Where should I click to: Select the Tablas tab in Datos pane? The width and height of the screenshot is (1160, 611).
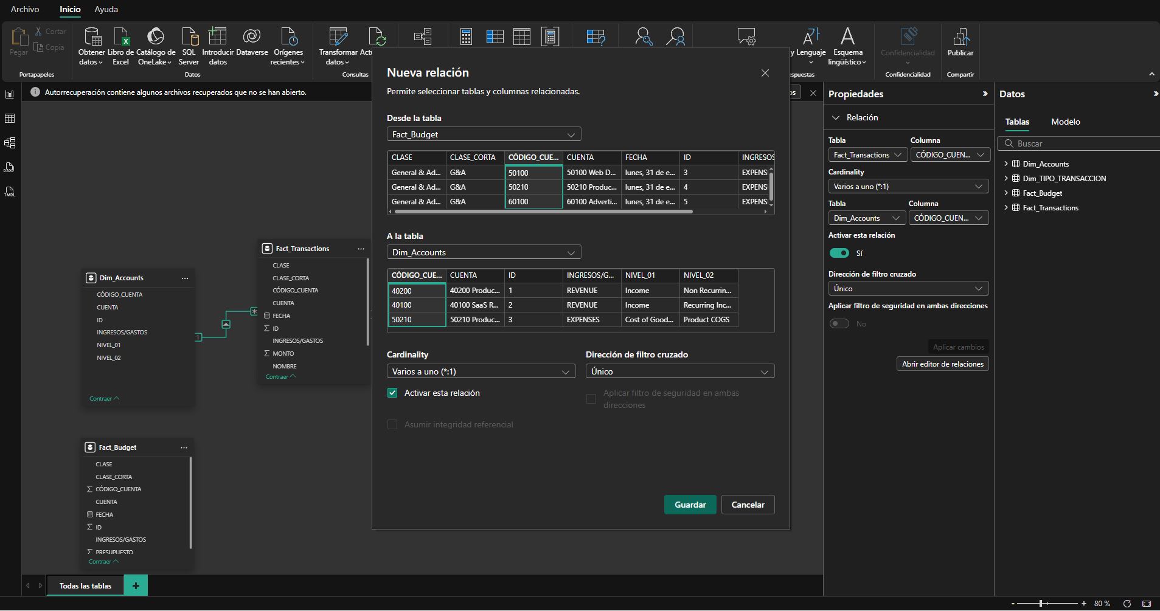tap(1017, 122)
